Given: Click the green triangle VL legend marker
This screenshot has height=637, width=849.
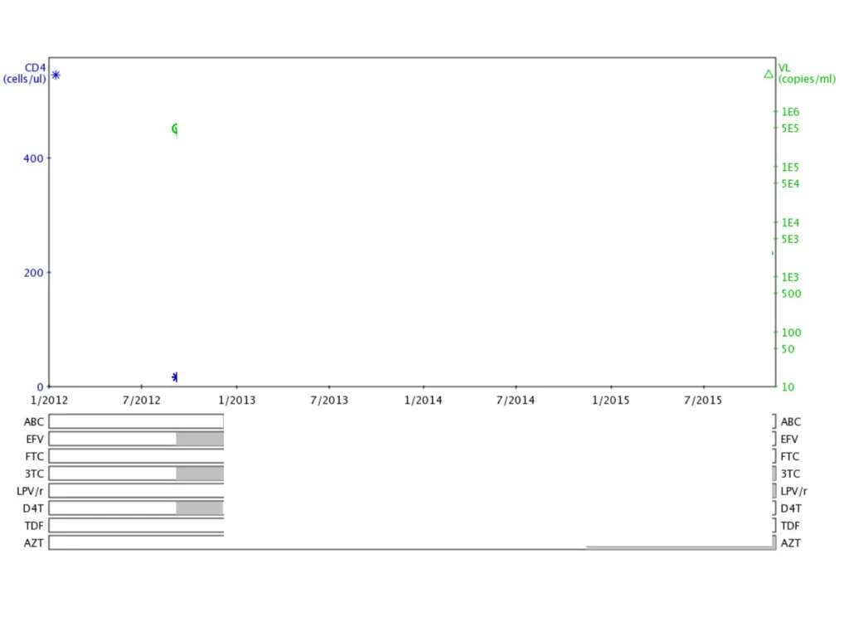Looking at the screenshot, I should click(769, 74).
